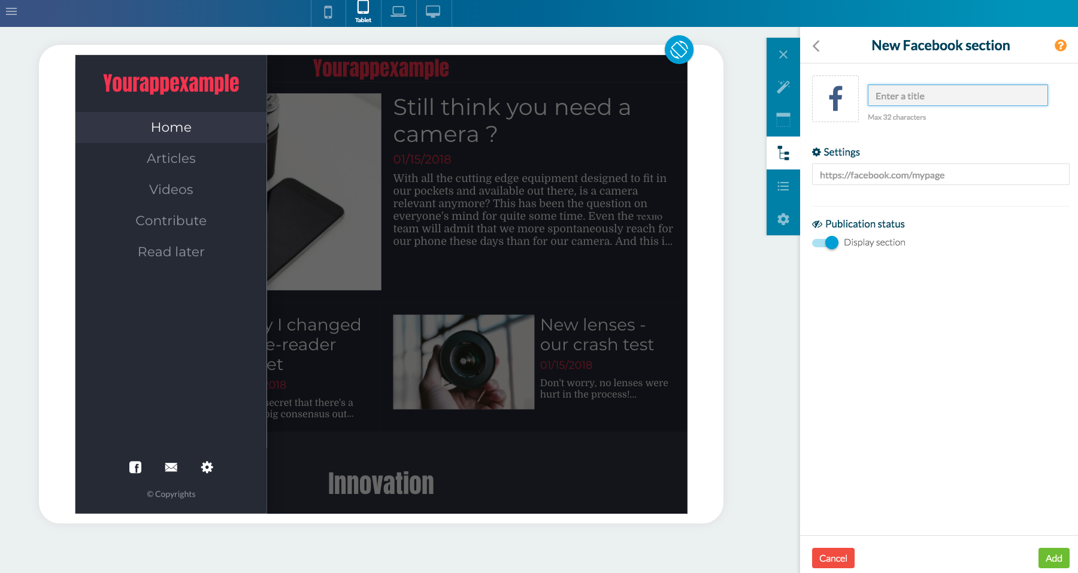This screenshot has height=573, width=1078.
Task: Click Cancel to discard Facebook section
Action: tap(833, 557)
